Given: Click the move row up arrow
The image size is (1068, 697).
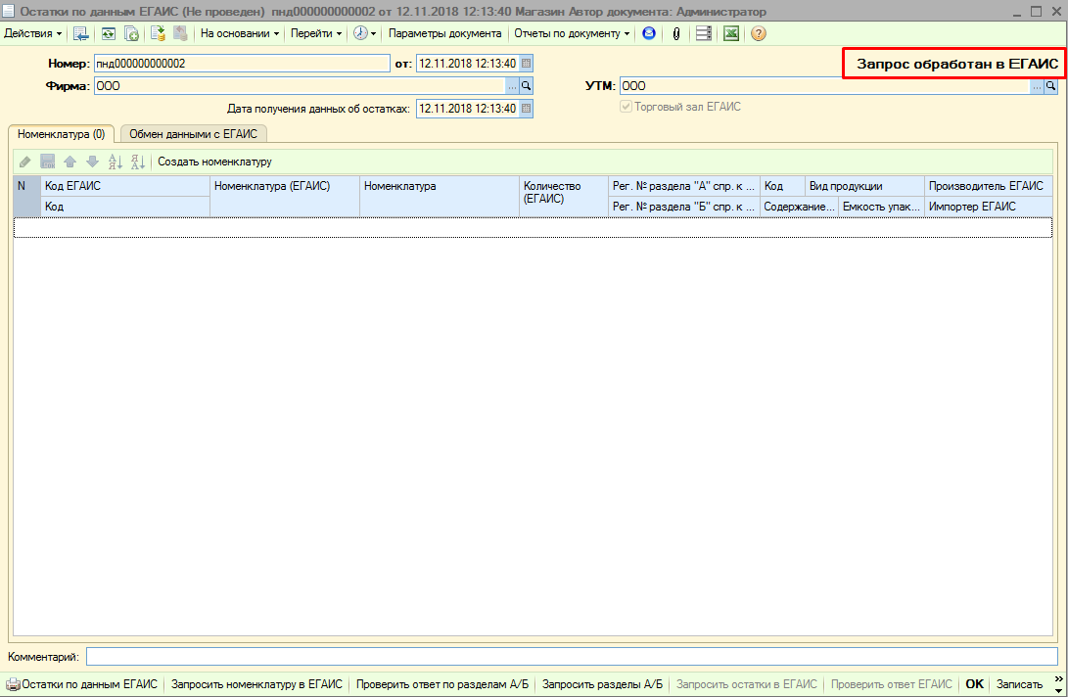Looking at the screenshot, I should [70, 162].
